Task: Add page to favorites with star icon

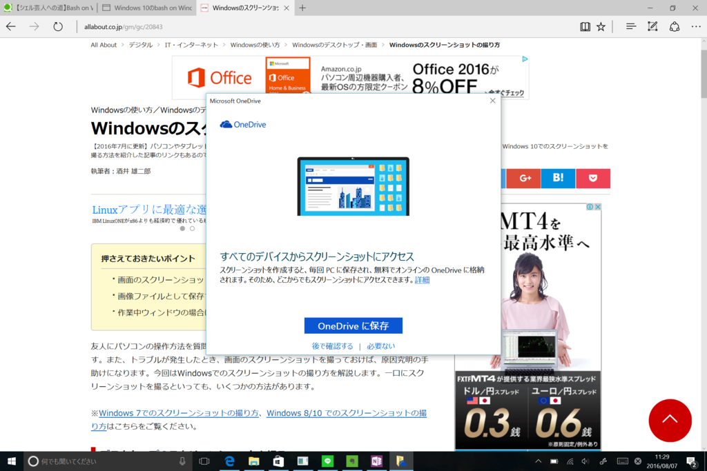Action: 601,27
